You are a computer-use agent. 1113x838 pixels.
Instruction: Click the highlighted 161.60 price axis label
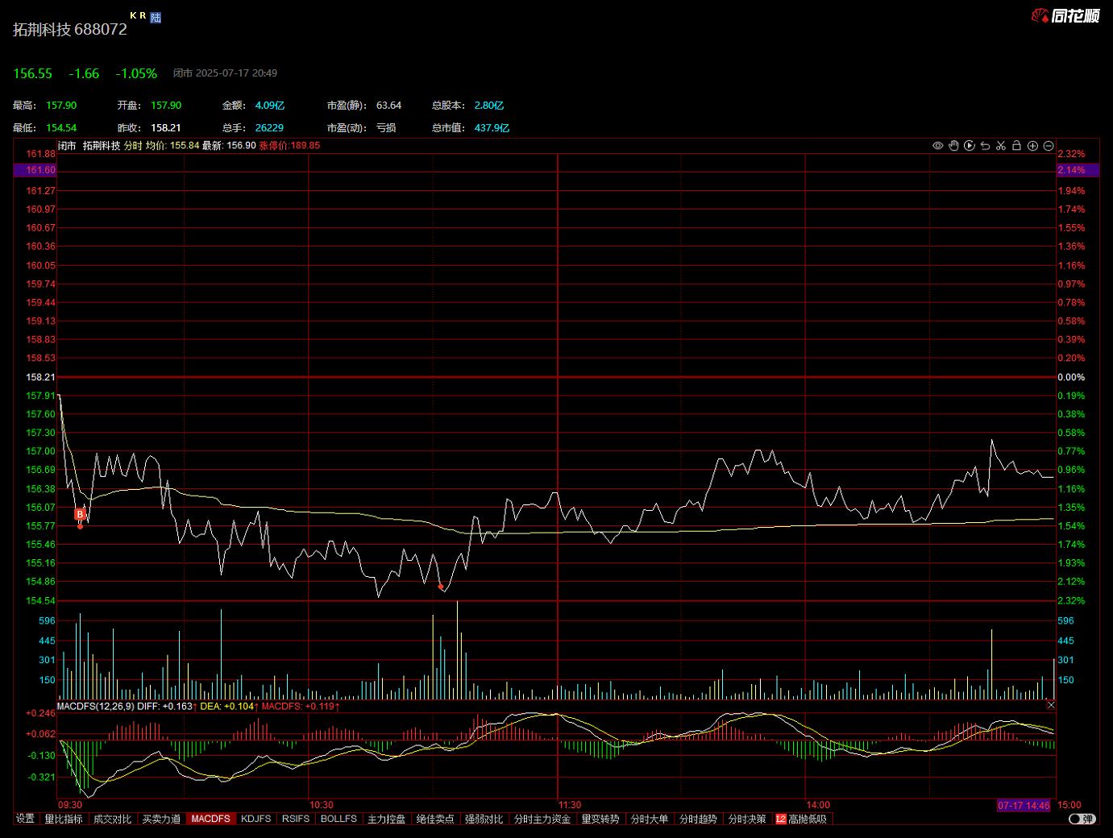(35, 170)
